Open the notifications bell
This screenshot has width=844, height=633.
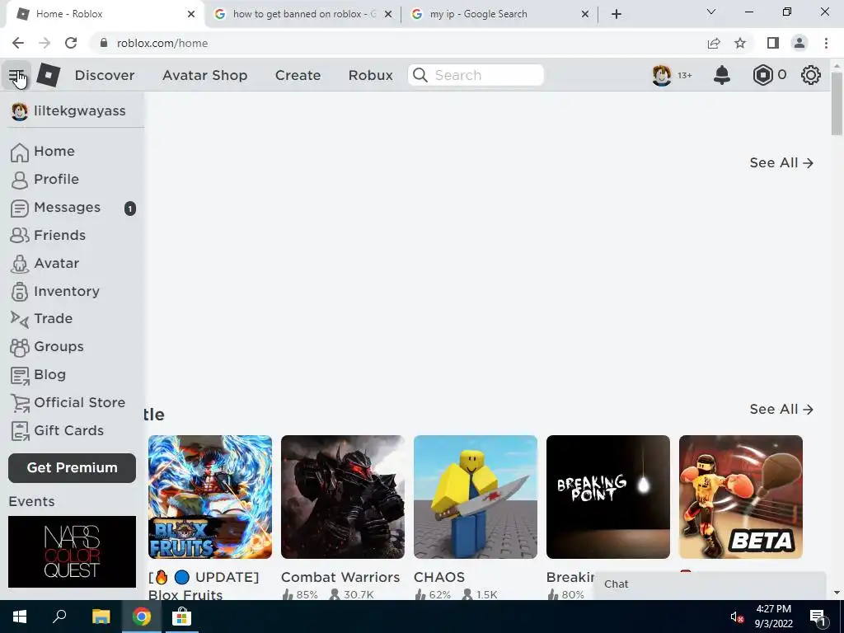tap(721, 75)
